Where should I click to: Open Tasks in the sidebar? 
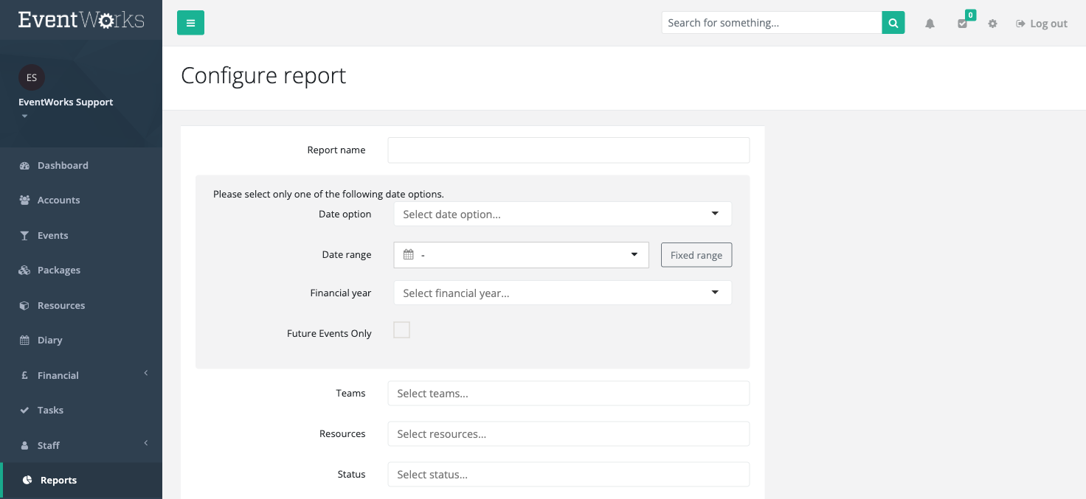[81, 410]
